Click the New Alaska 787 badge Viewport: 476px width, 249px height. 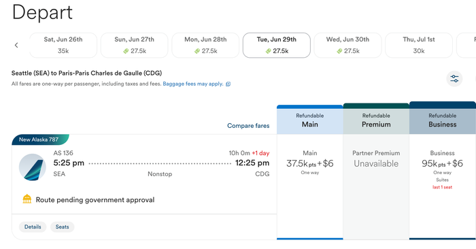pyautogui.click(x=40, y=139)
